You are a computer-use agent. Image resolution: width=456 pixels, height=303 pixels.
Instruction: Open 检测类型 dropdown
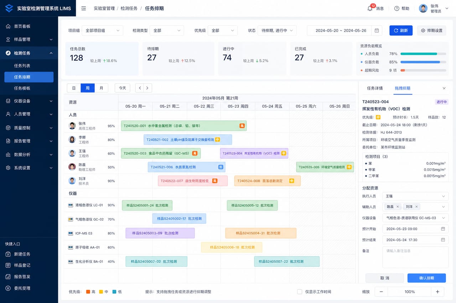[167, 31]
